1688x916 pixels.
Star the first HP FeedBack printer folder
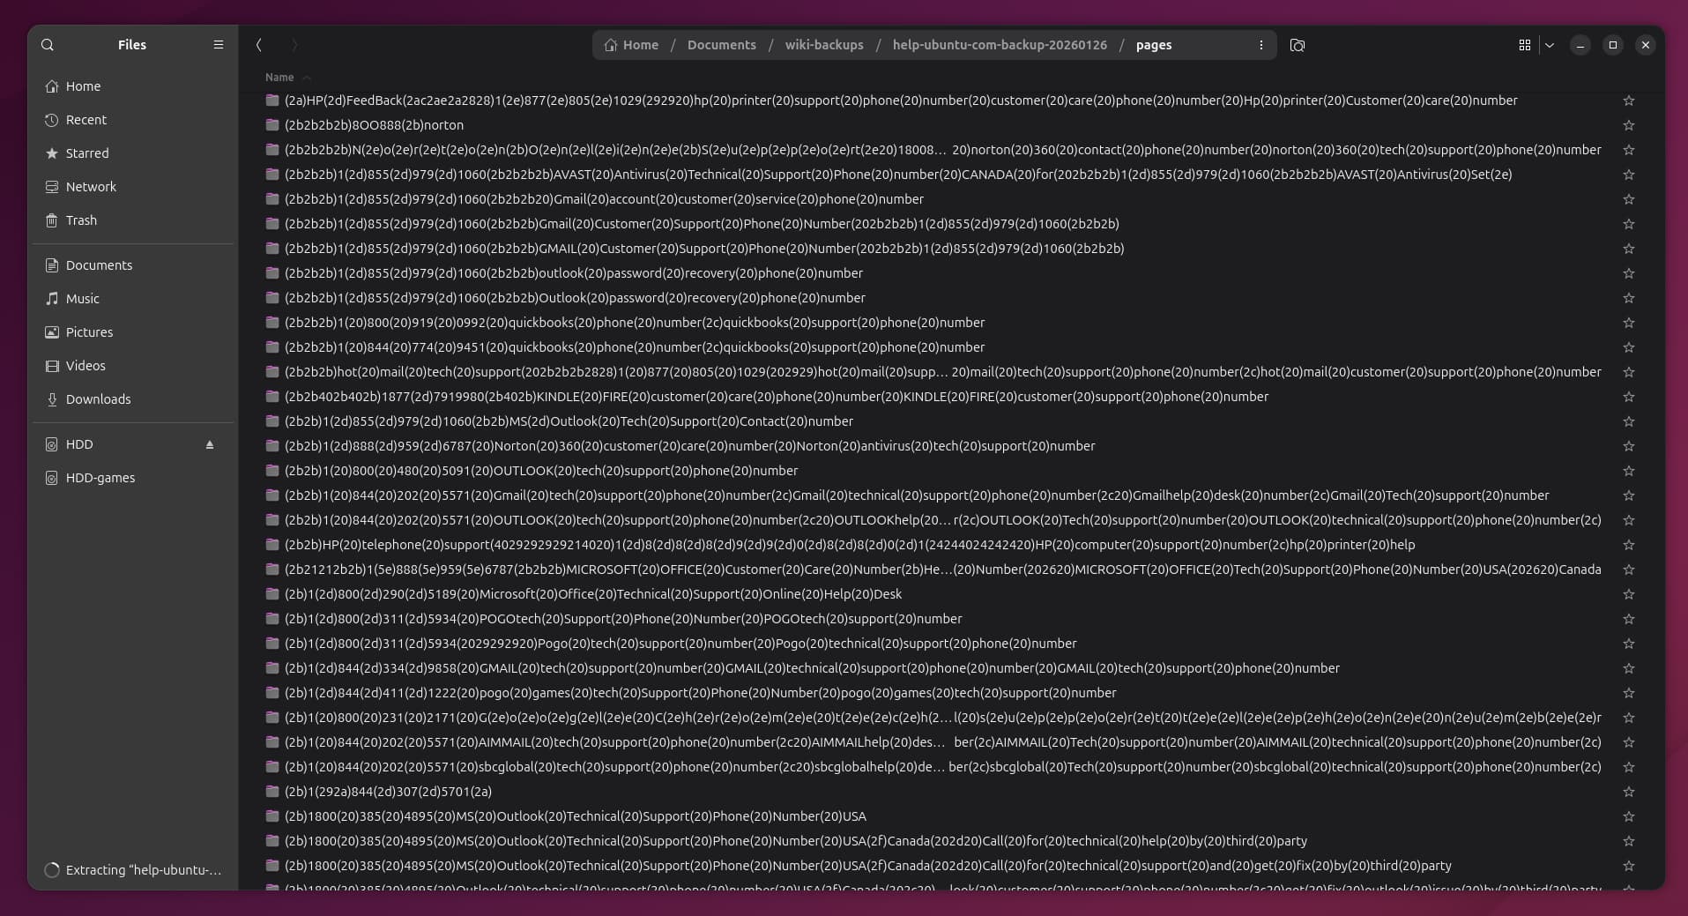[1628, 101]
